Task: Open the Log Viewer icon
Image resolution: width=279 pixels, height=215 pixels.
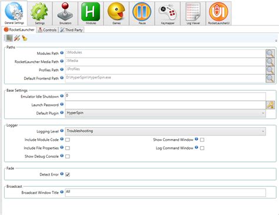Action: 193,14
